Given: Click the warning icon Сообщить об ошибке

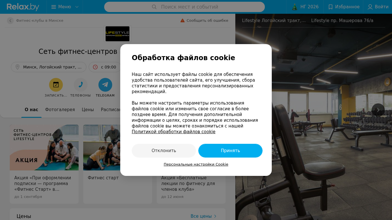Looking at the screenshot, I should point(183,21).
